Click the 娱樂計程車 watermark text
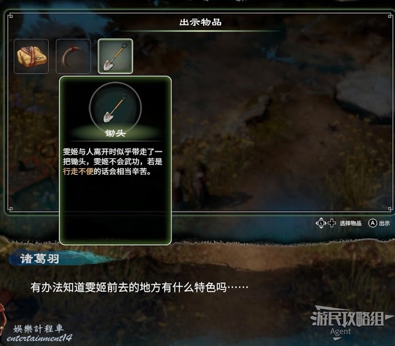This screenshot has width=395, height=346. [38, 329]
